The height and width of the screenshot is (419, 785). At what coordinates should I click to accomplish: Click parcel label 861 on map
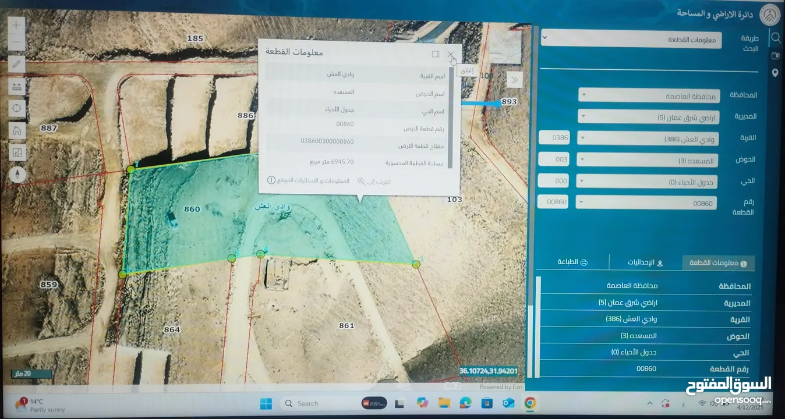(x=346, y=325)
